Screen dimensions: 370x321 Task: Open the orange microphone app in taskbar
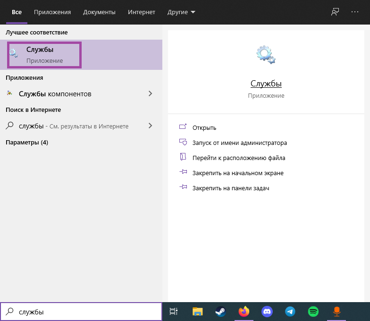click(x=336, y=312)
